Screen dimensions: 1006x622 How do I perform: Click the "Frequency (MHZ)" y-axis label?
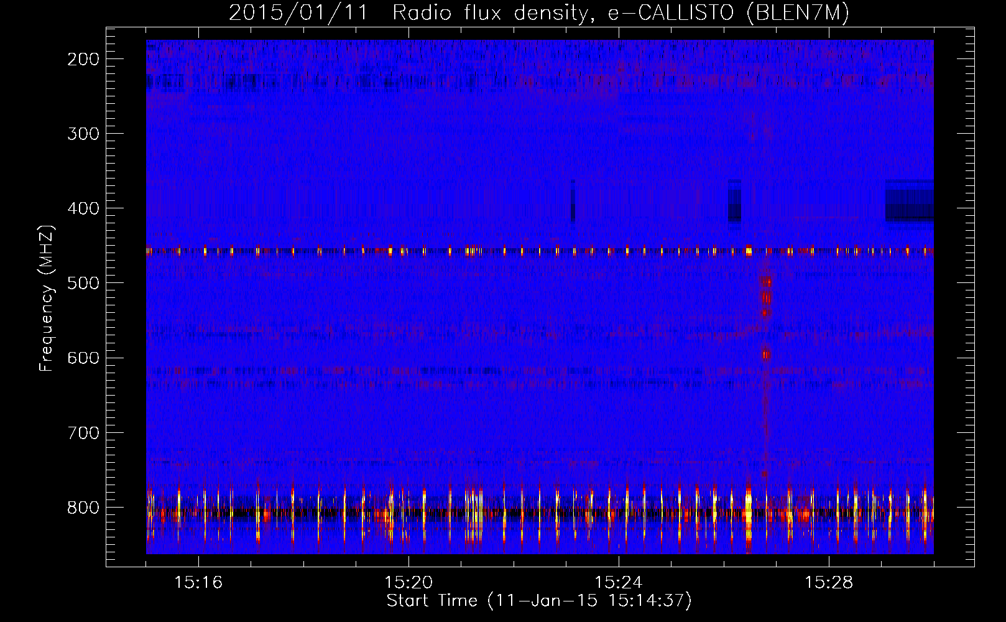47,298
